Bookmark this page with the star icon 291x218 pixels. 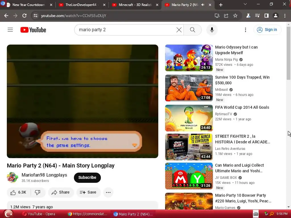tap(235, 16)
